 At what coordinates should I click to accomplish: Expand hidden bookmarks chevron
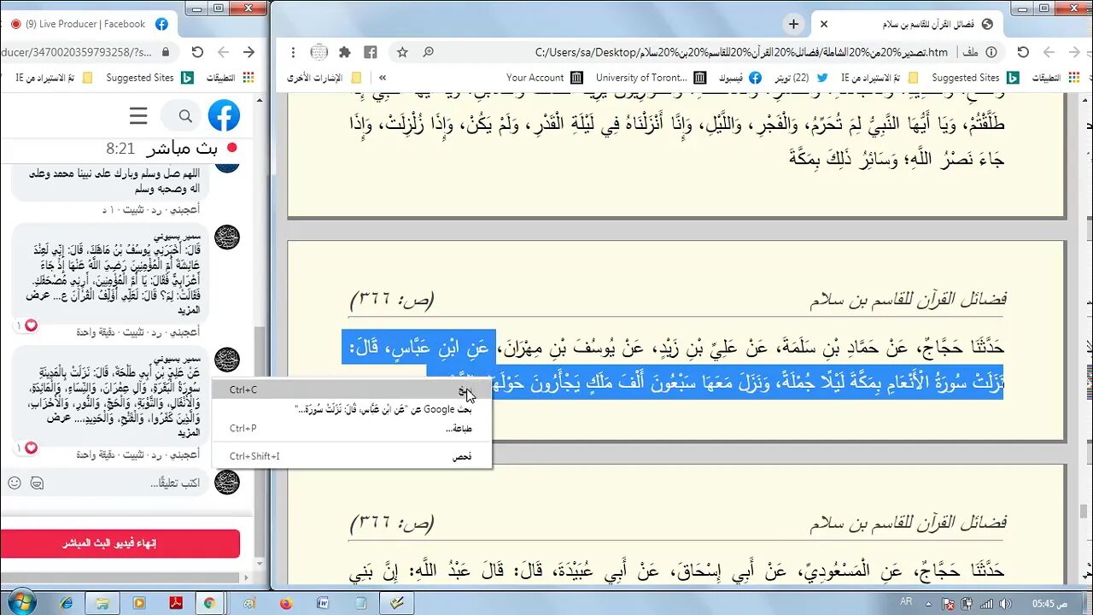click(x=383, y=78)
